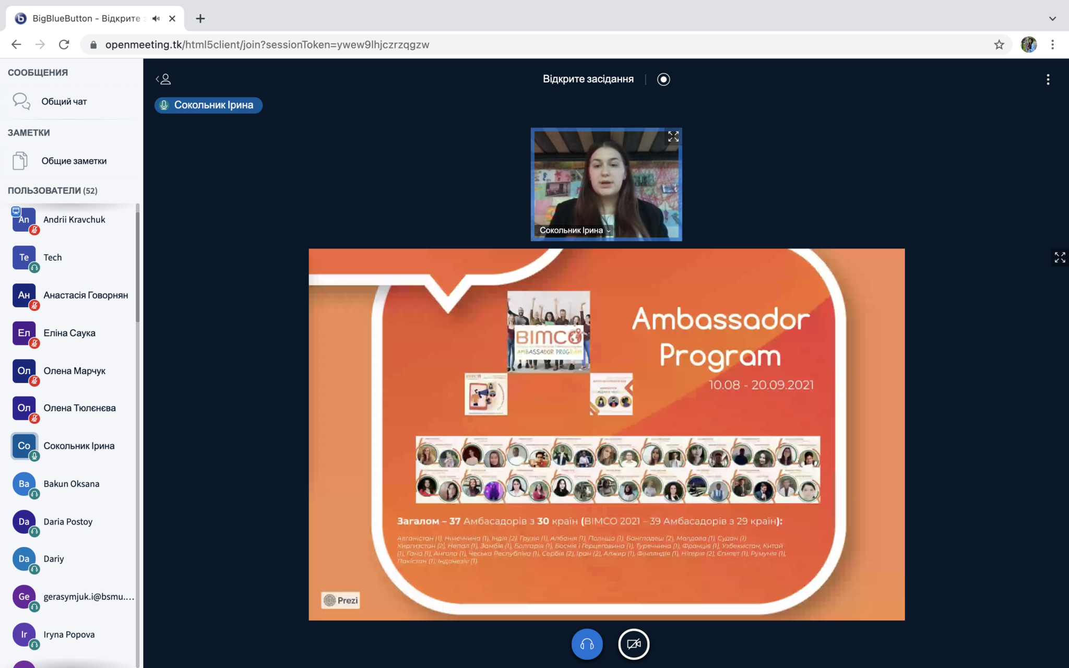Screen dimensions: 1069x668
Task: Toggle the user list panel icon
Action: [163, 79]
